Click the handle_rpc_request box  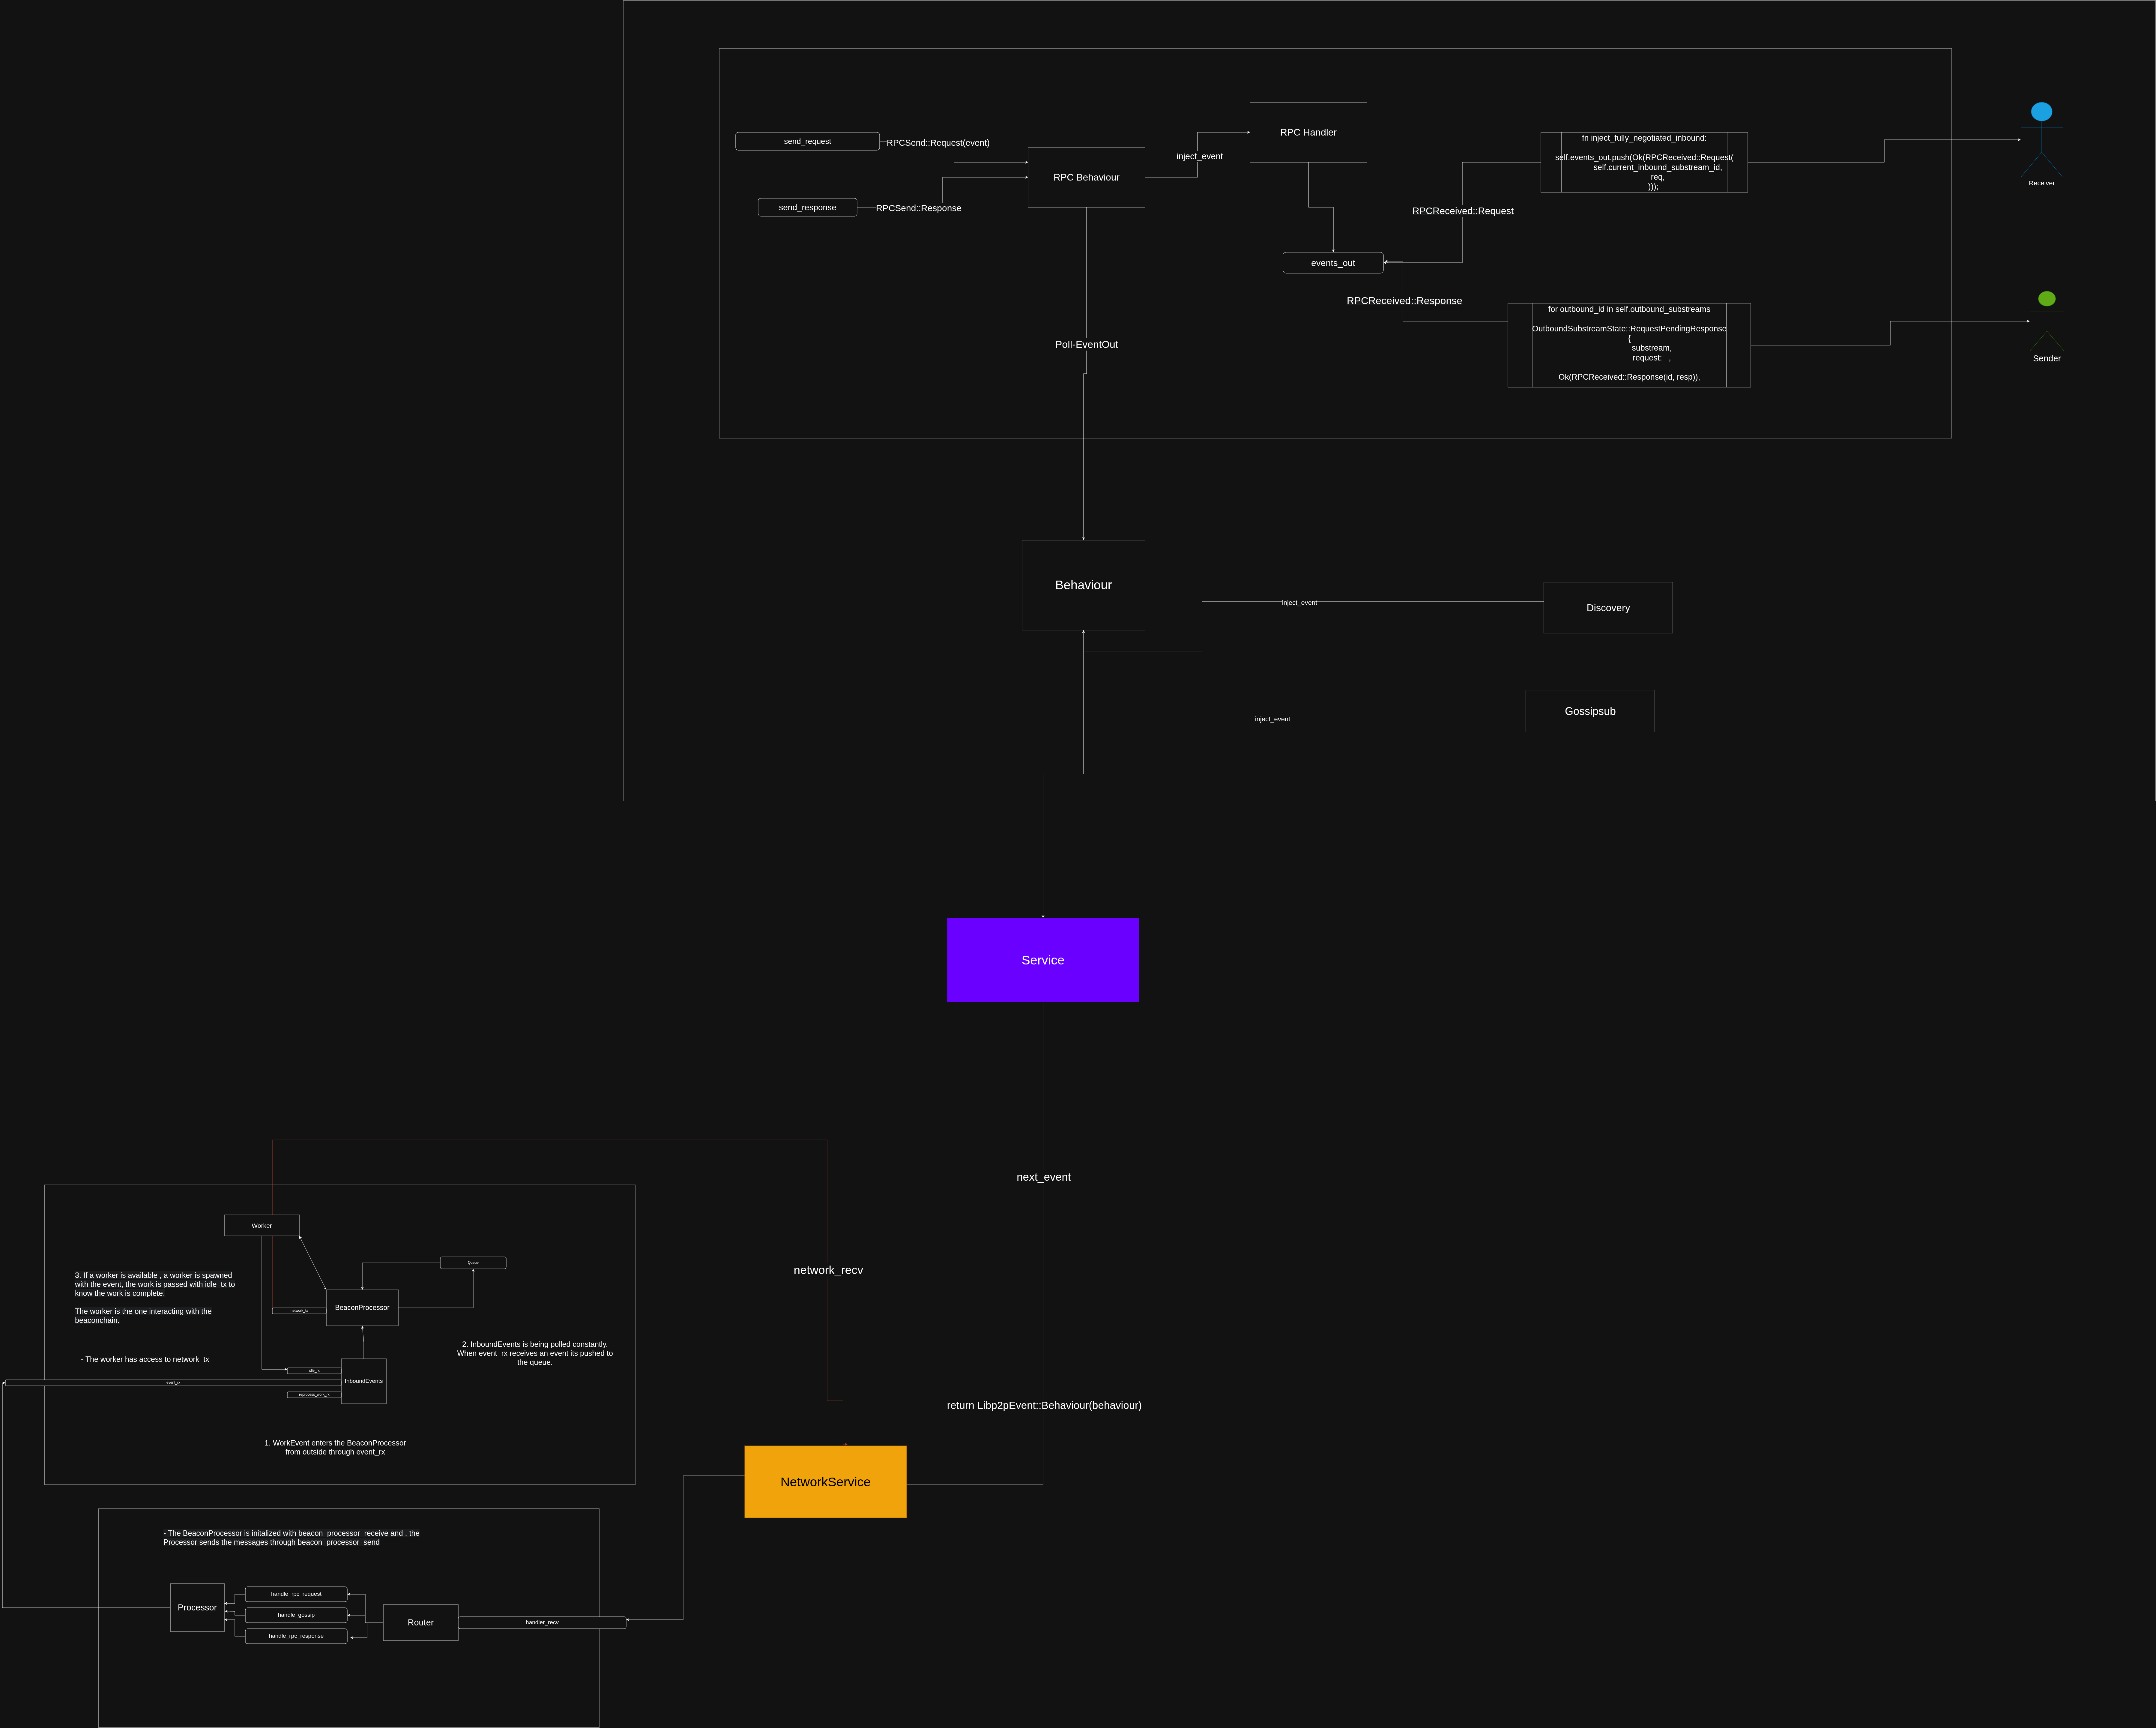(296, 1594)
